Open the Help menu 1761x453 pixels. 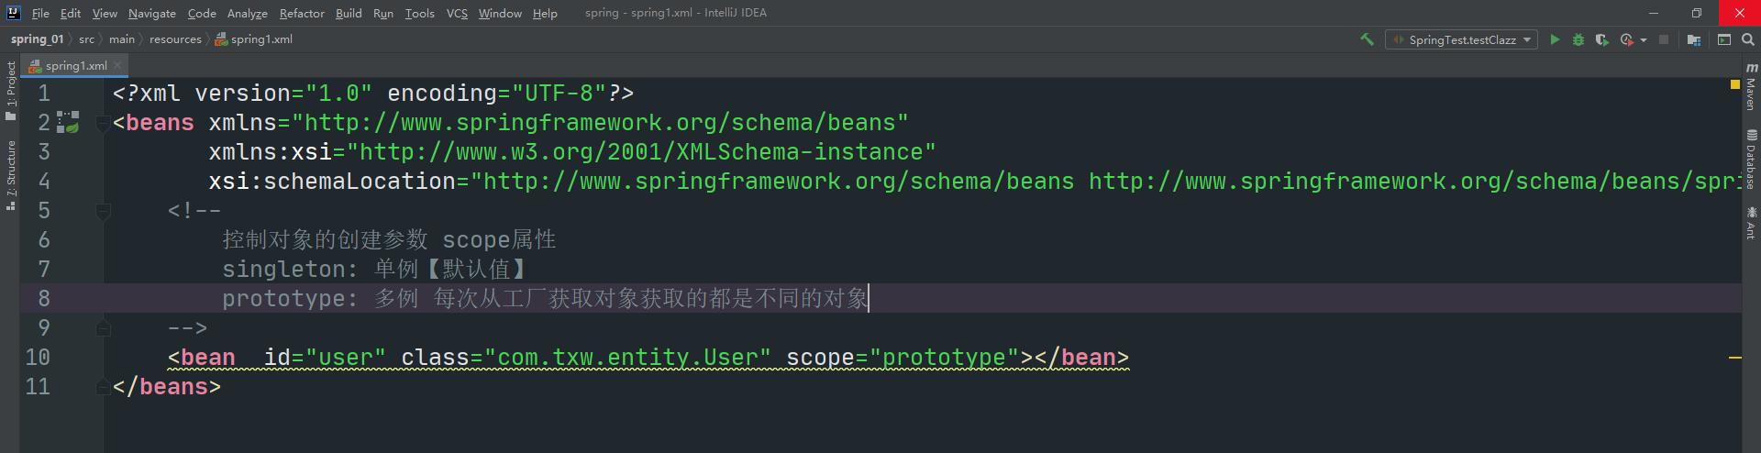click(545, 13)
